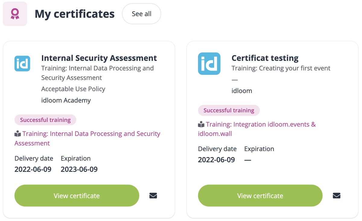Select the training book icon before Integration idloom.events link

(202, 124)
